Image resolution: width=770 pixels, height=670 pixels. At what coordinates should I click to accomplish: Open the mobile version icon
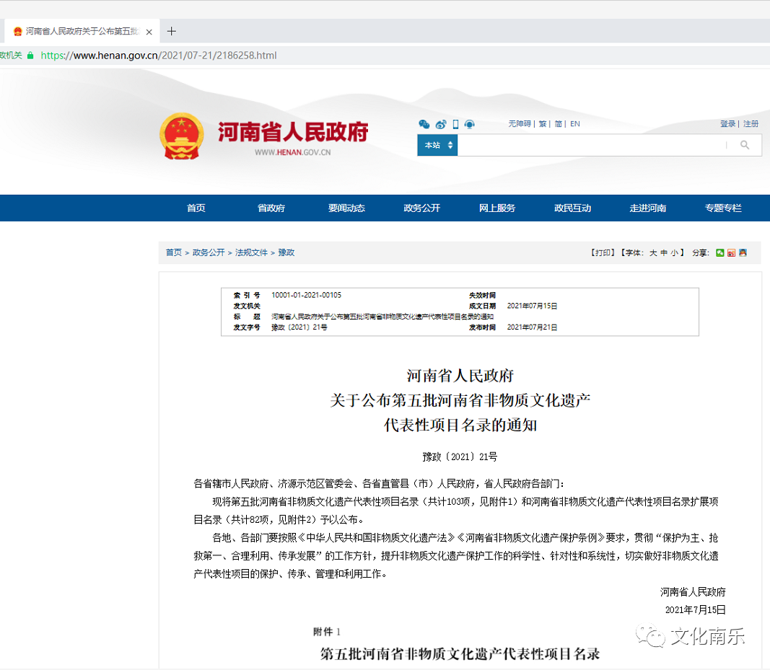point(455,124)
